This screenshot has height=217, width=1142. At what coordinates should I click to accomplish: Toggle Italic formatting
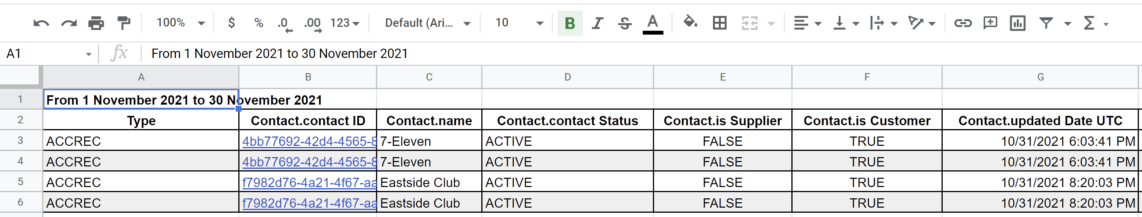pos(598,23)
